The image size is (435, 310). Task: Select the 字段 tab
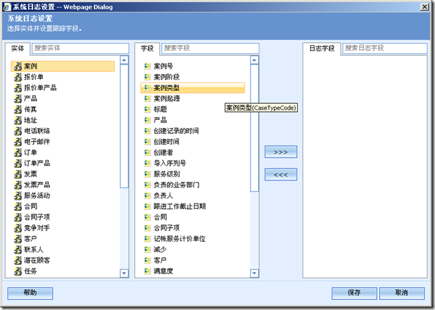[147, 49]
